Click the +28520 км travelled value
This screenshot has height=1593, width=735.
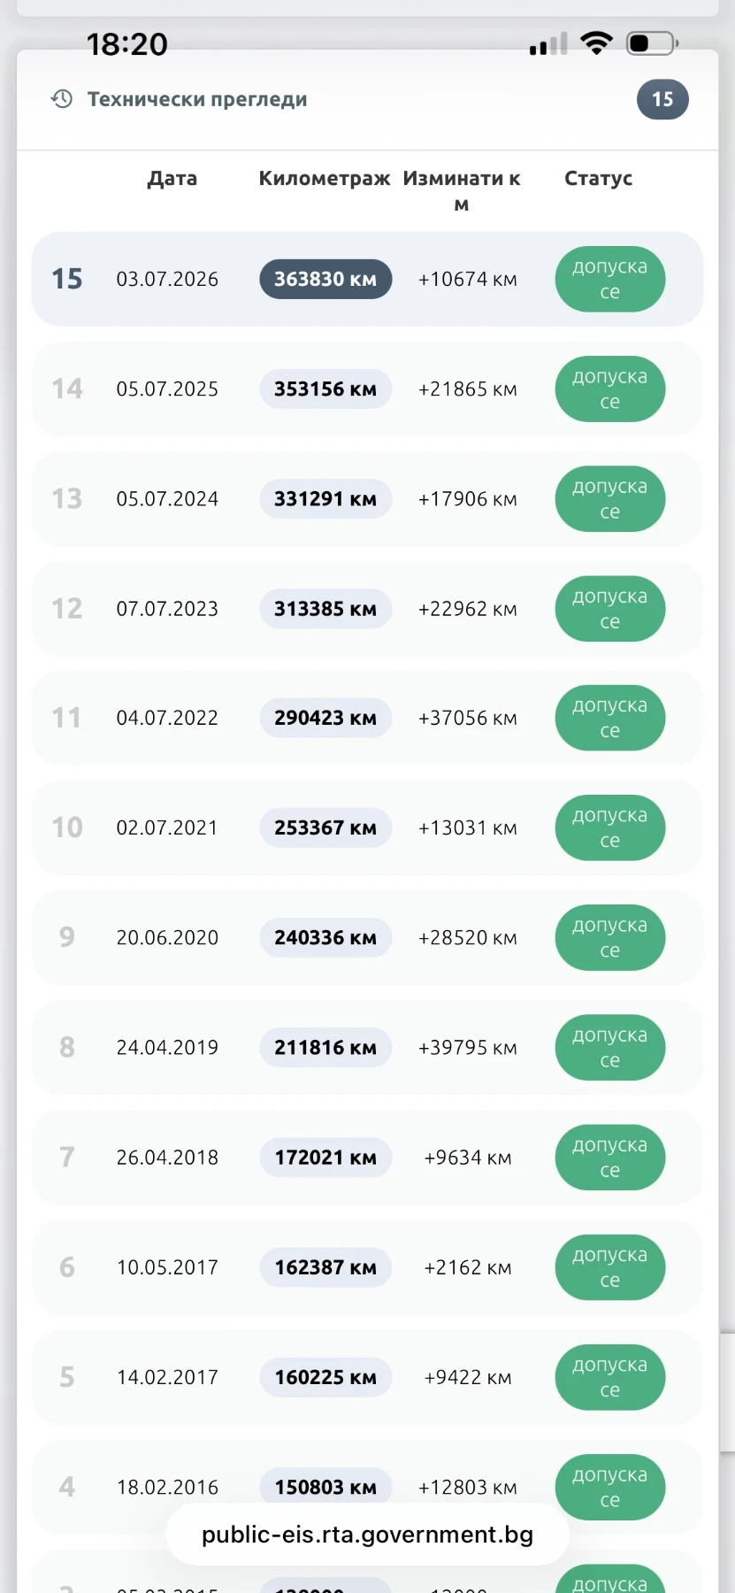468,937
